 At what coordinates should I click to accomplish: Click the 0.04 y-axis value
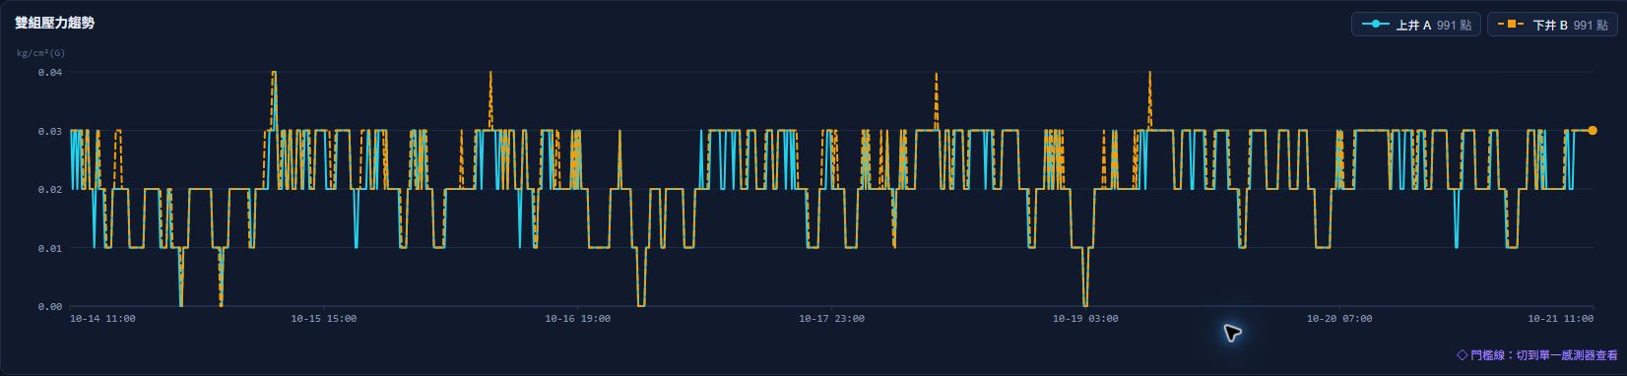point(50,72)
